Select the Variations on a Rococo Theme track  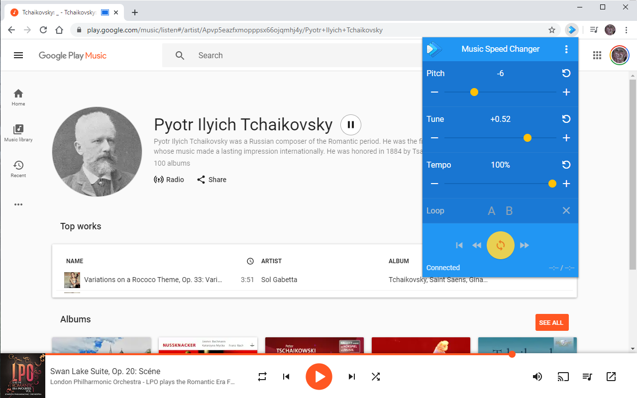[x=153, y=280]
